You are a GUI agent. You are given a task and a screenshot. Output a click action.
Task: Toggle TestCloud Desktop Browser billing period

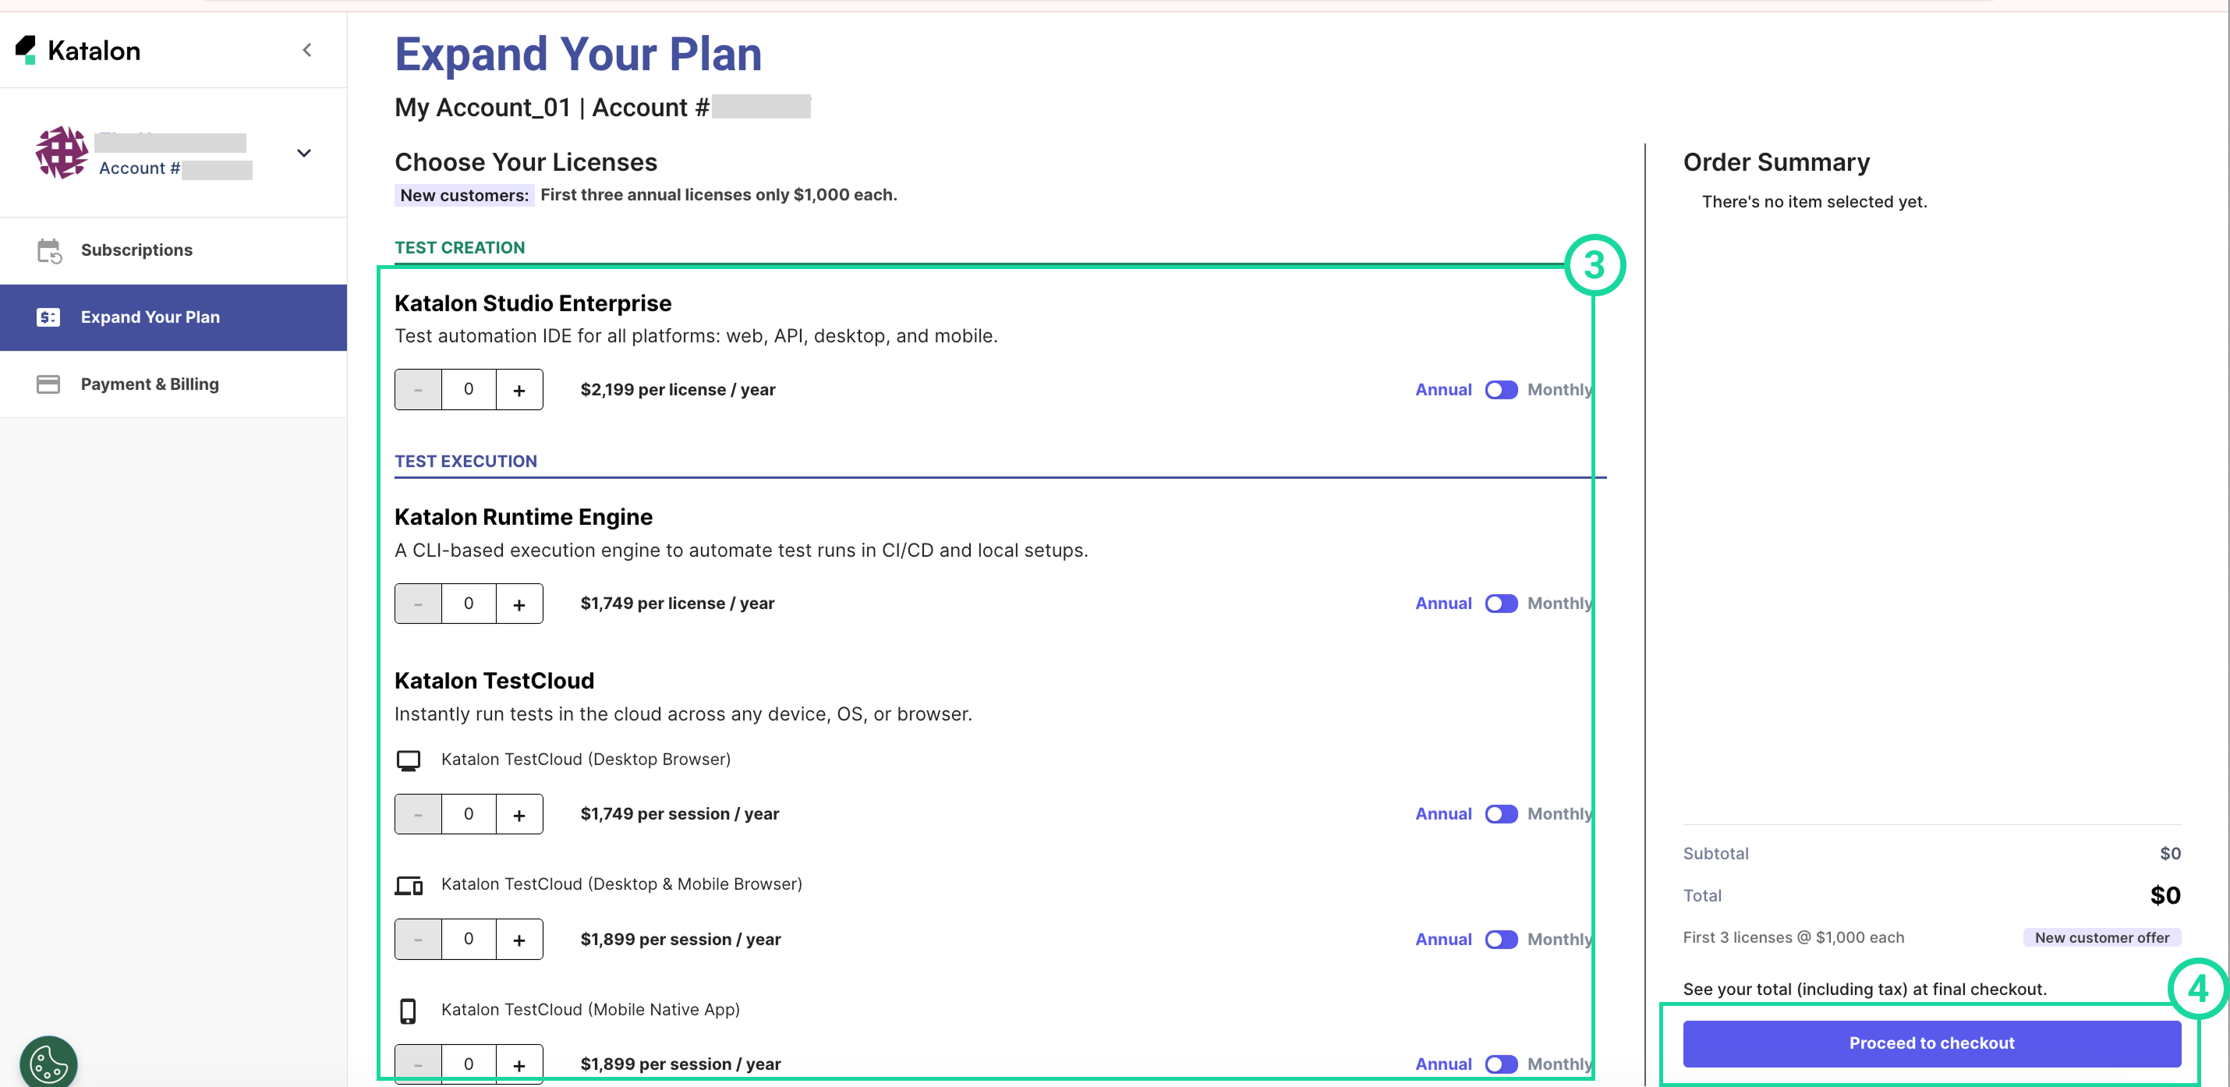(1501, 814)
